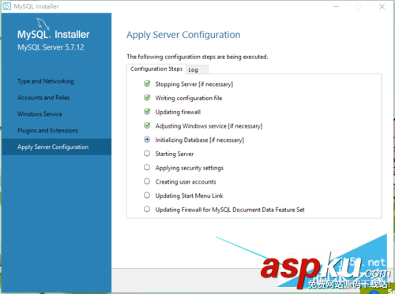395x294 pixels.
Task: Select Apply Server Configuration in sidebar
Action: 56,147
